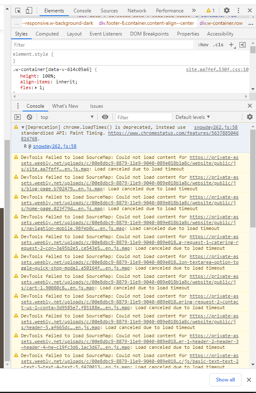
Task: Open the Default levels dropdown
Action: [x=193, y=117]
